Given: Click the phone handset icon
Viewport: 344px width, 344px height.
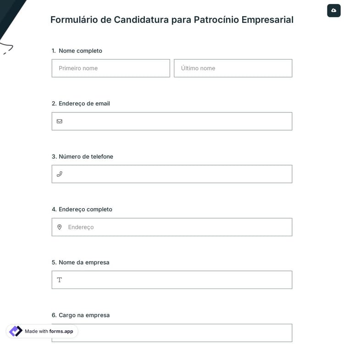Looking at the screenshot, I should click(x=59, y=174).
